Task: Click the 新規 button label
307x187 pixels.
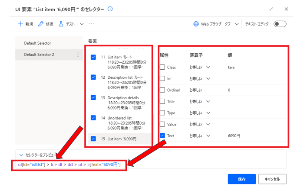Action: coord(29,24)
